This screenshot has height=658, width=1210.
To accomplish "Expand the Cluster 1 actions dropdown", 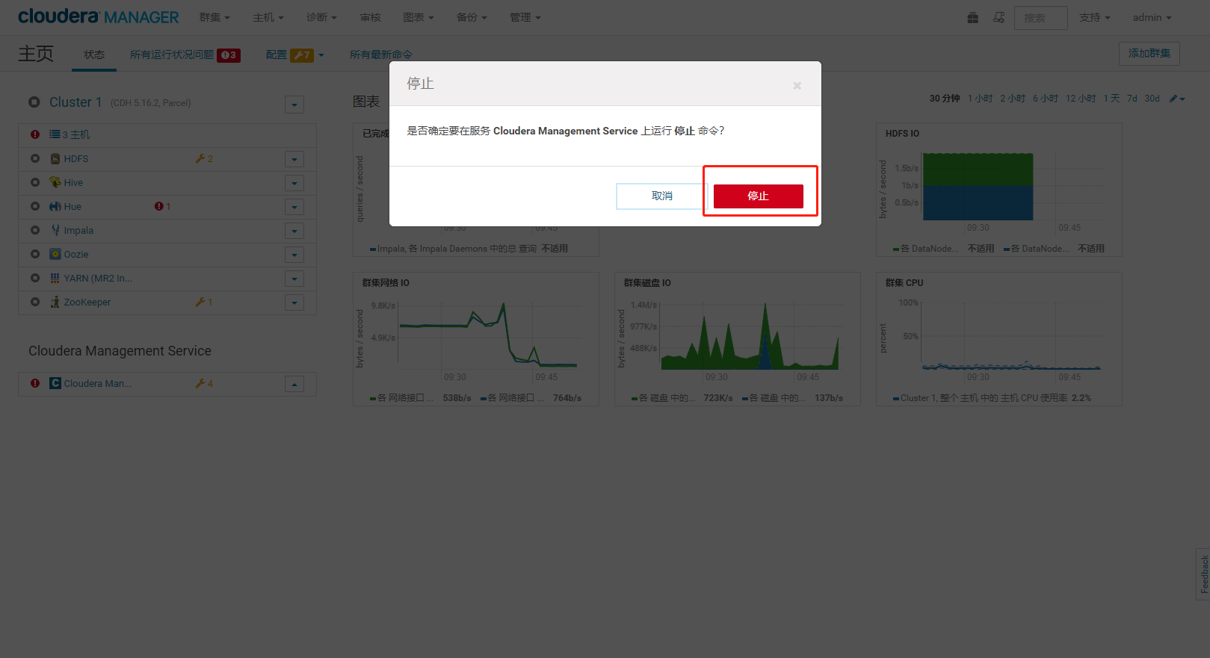I will 294,105.
